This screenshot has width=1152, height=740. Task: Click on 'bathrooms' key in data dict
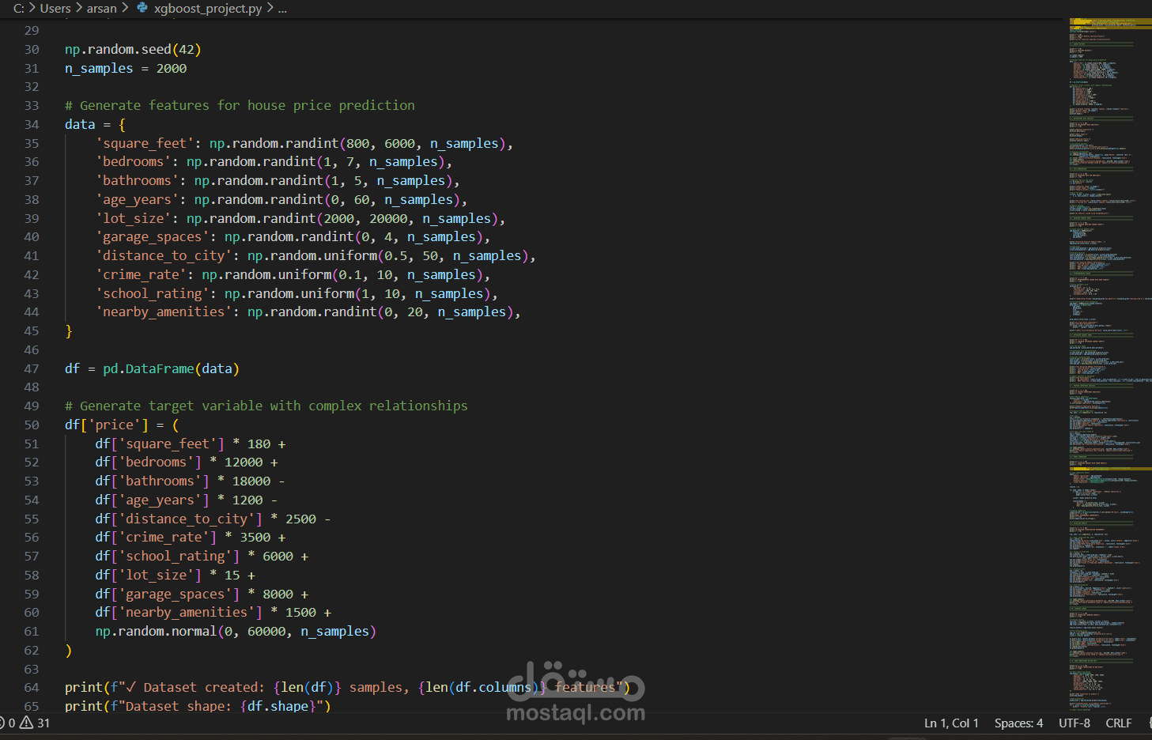point(138,180)
